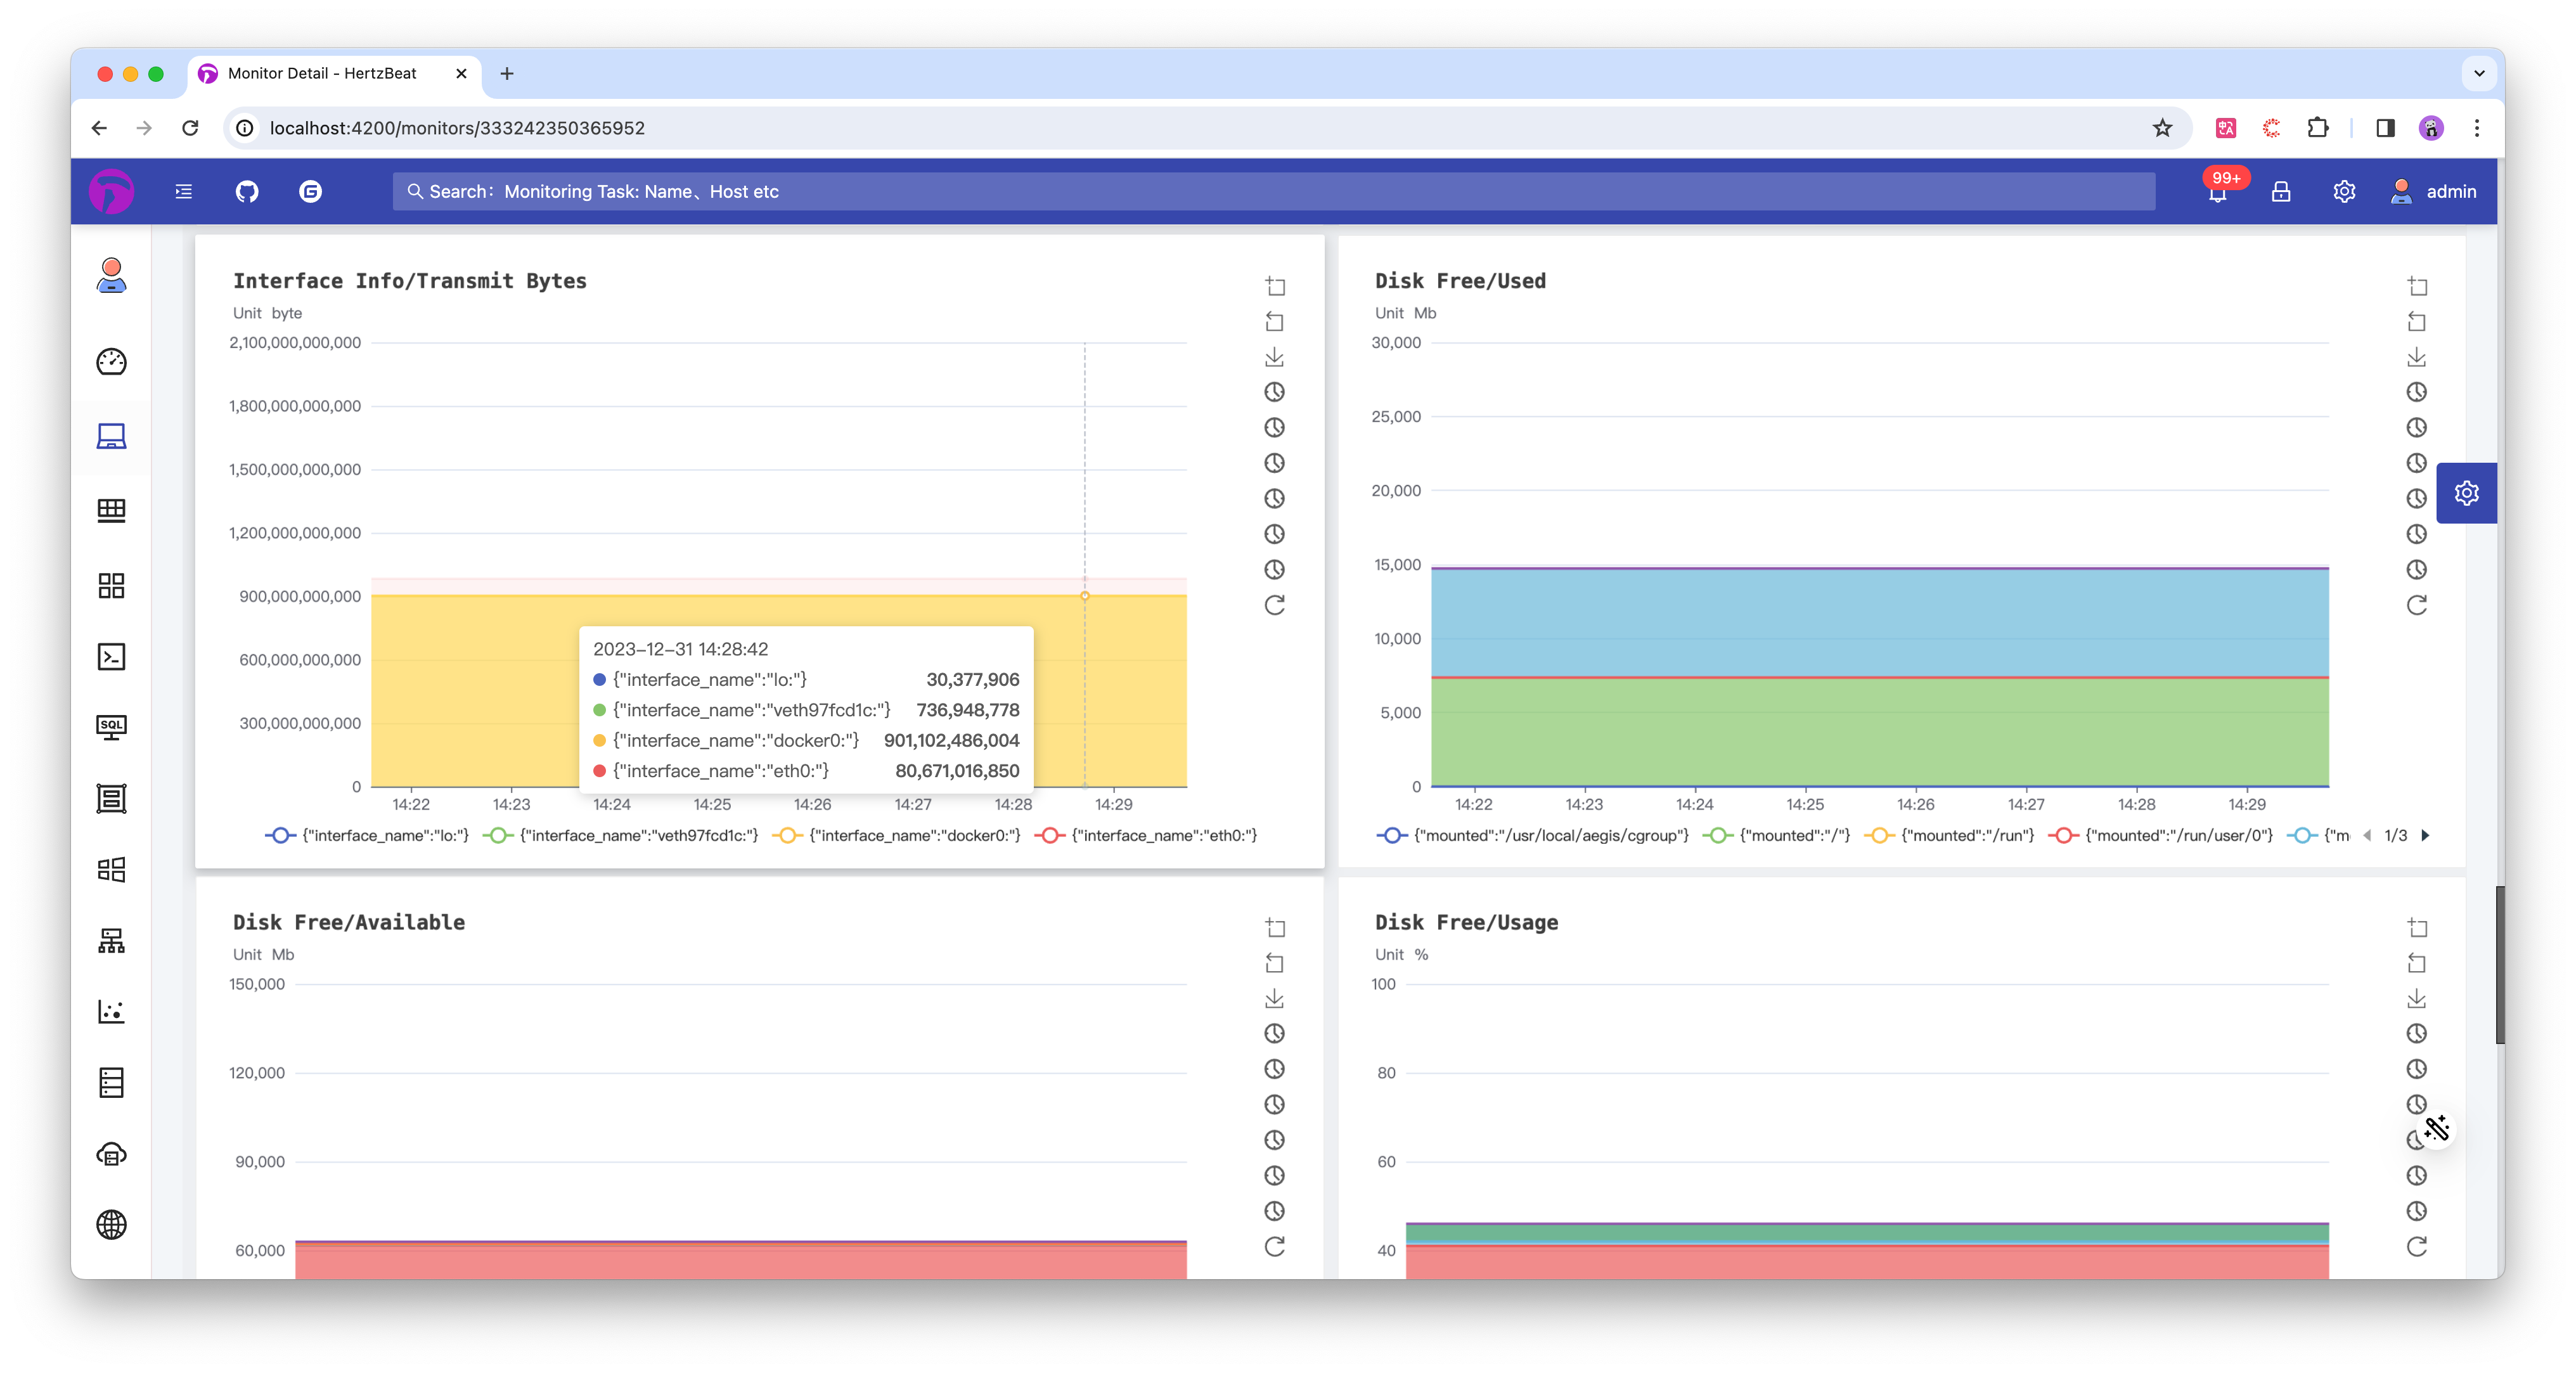Image resolution: width=2576 pixels, height=1373 pixels.
Task: Open the terminal icon in sidebar
Action: (111, 657)
